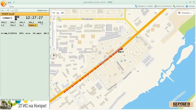Zoom out with the minus map button
The image size is (196, 110).
point(54,49)
